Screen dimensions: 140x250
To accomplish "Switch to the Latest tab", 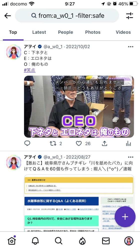I will point(39,32).
